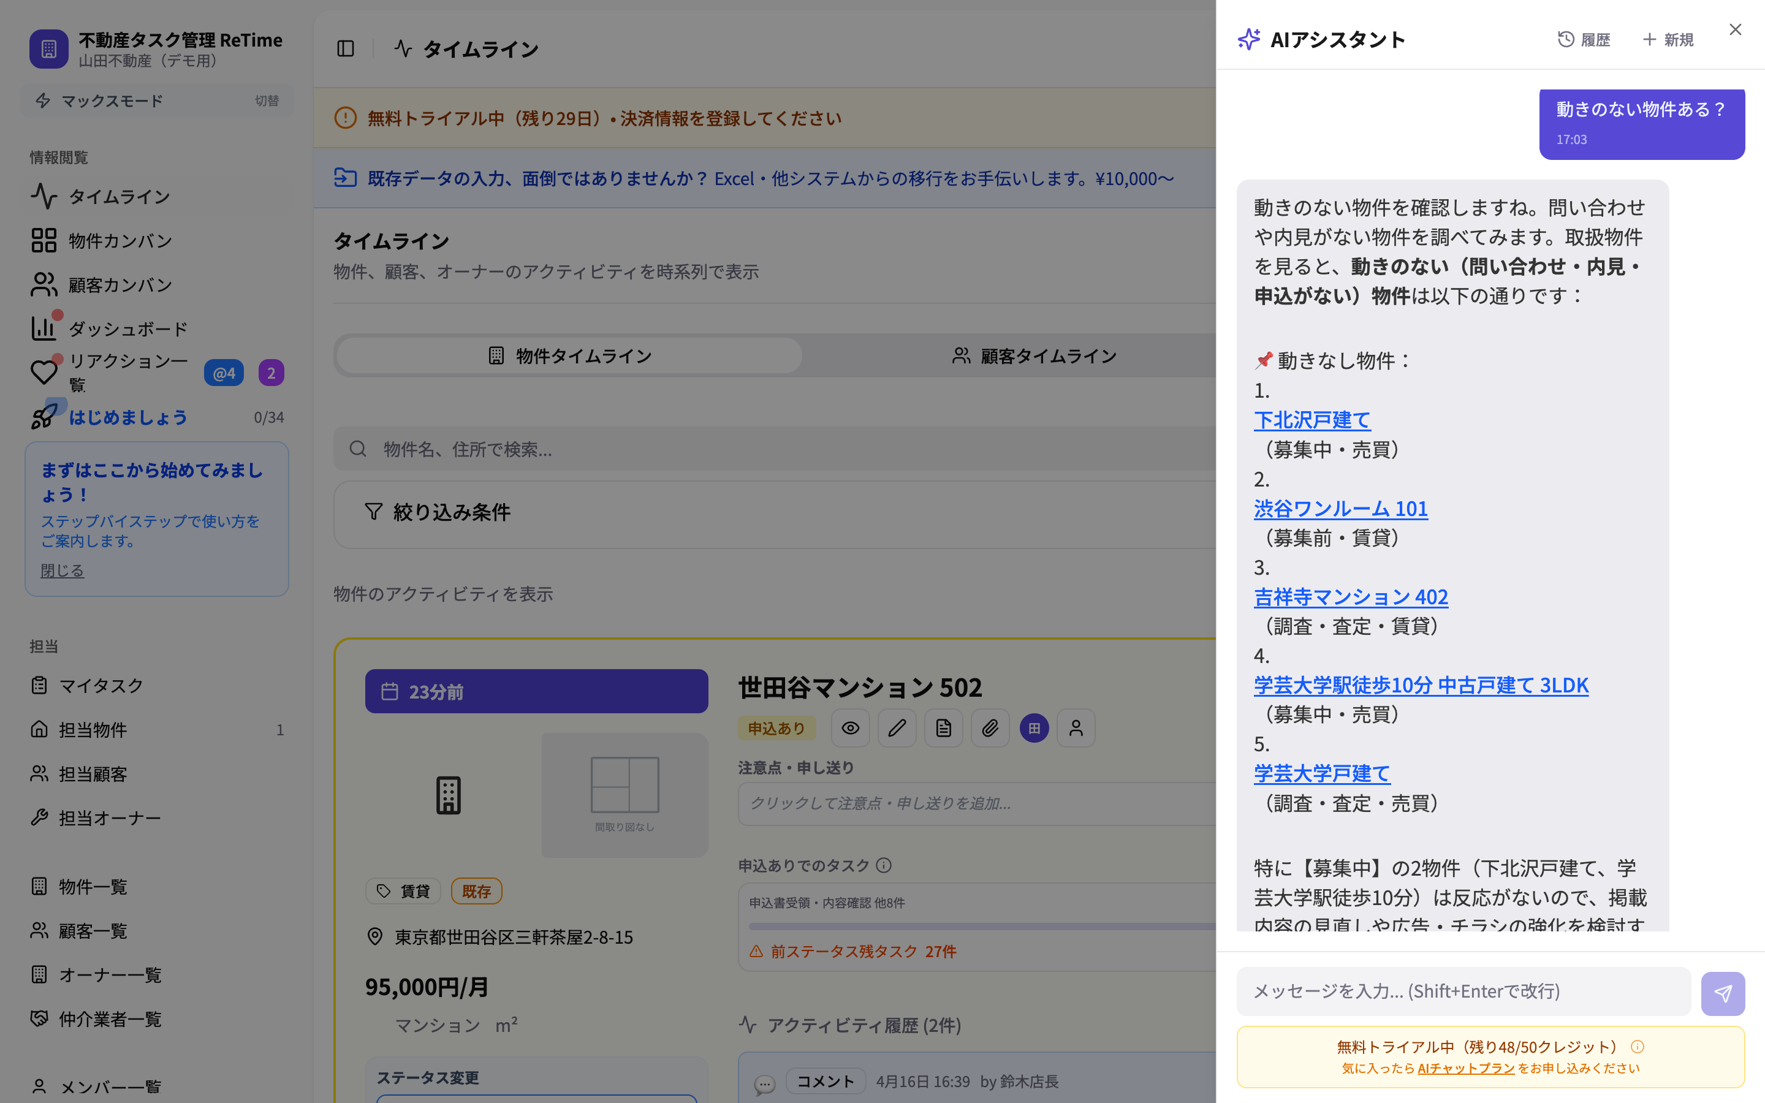Image resolution: width=1765 pixels, height=1103 pixels.
Task: Click the eye view icon on the property card
Action: point(851,728)
